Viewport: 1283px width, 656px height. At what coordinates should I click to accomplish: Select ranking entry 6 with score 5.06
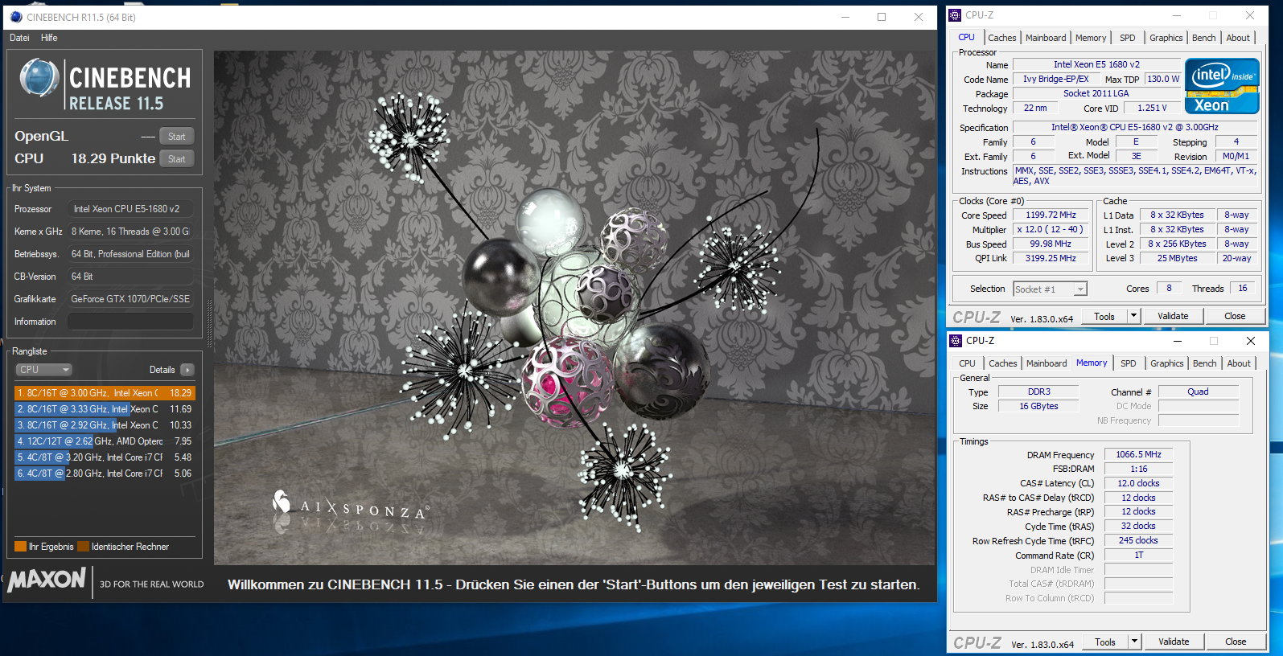click(105, 474)
